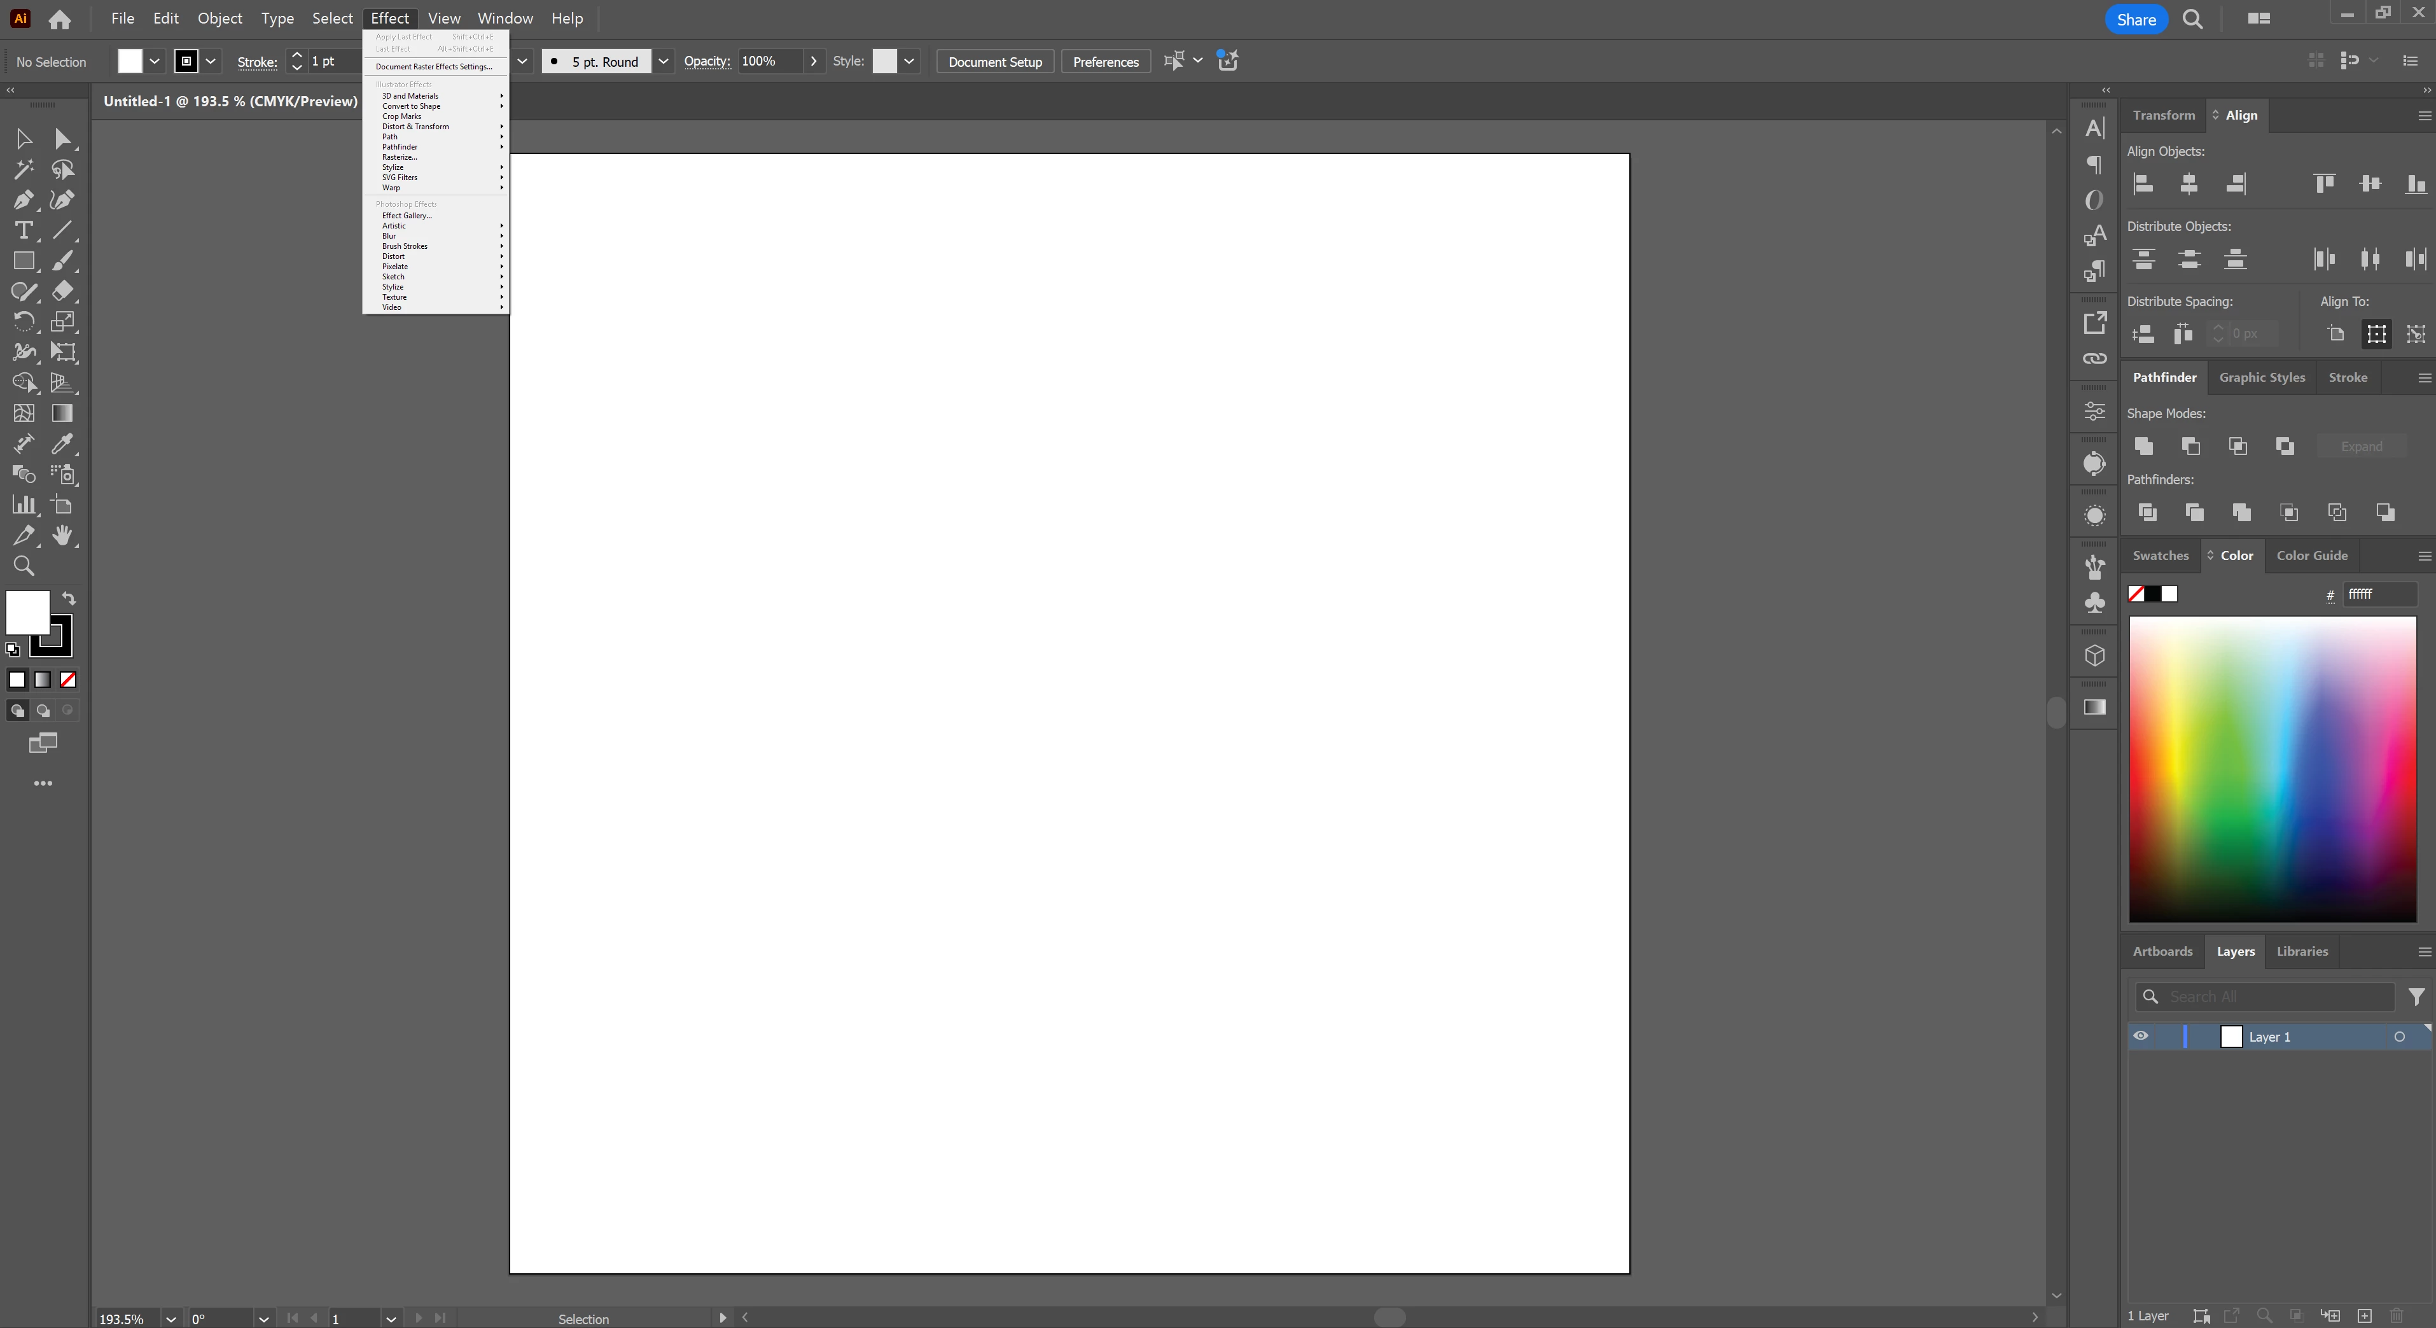Click the Preferences button
2436x1328 pixels.
pos(1106,62)
